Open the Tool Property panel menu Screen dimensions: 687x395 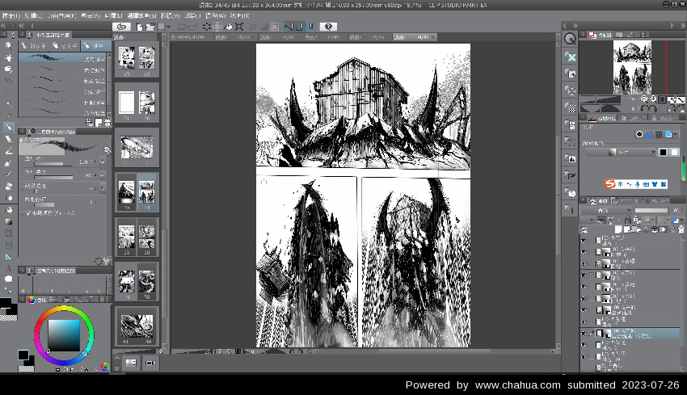pyautogui.click(x=22, y=131)
